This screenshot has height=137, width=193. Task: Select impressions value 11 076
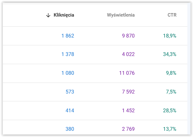point(127,73)
